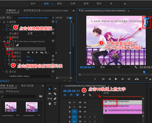
Task: Switch to the 颜色 workspace tab
Action: click(x=60, y=4)
